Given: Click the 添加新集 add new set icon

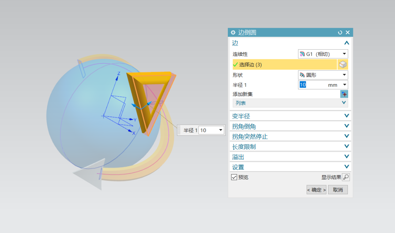Looking at the screenshot, I should (344, 94).
